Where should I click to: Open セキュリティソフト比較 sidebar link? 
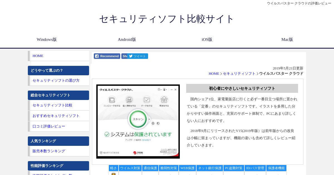pyautogui.click(x=58, y=105)
